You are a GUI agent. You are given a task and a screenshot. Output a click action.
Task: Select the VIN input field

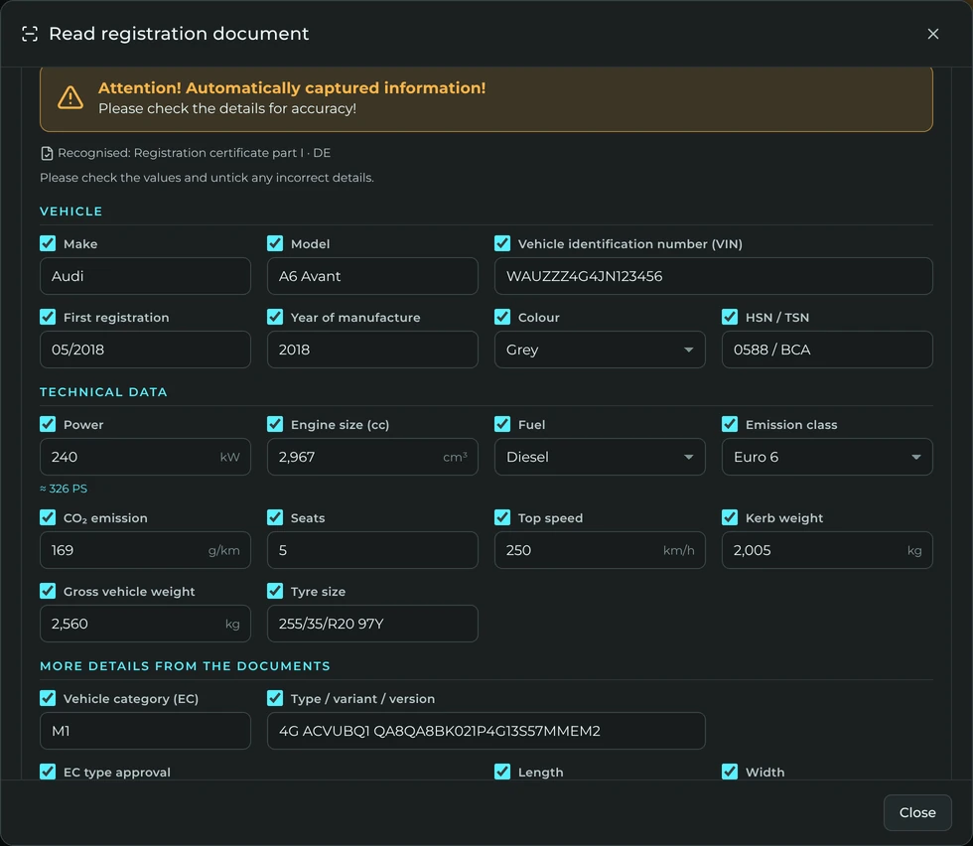[x=714, y=276]
